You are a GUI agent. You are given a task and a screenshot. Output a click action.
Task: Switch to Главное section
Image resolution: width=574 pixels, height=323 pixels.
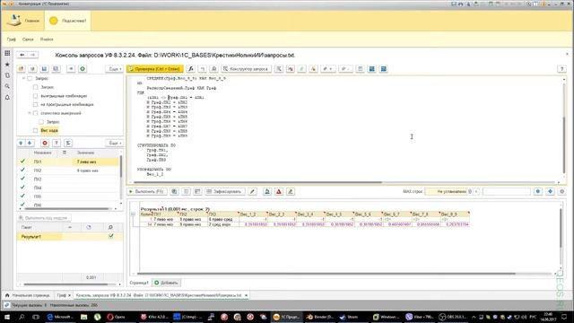(23, 21)
